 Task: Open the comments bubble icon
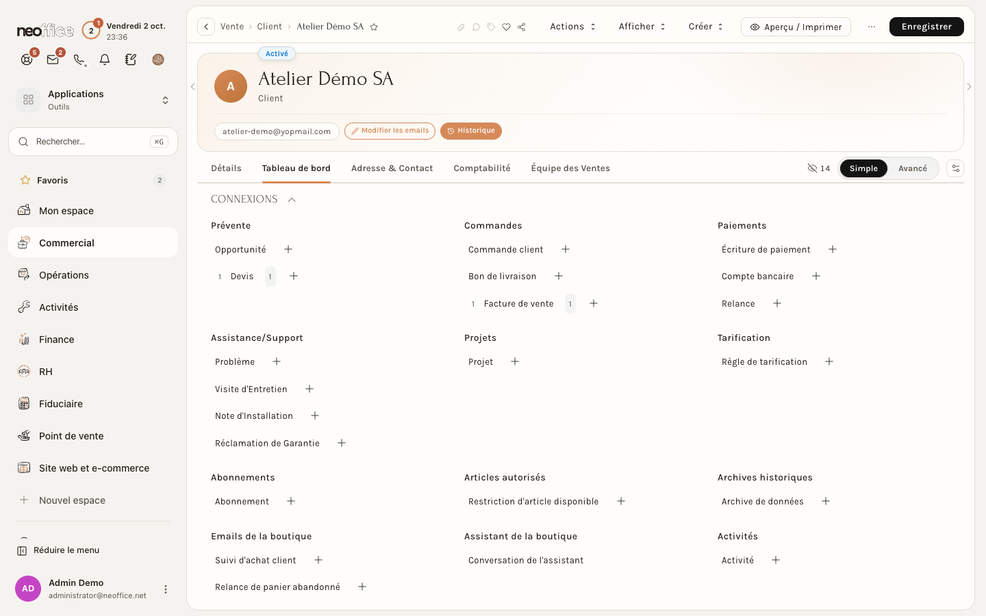pos(476,27)
